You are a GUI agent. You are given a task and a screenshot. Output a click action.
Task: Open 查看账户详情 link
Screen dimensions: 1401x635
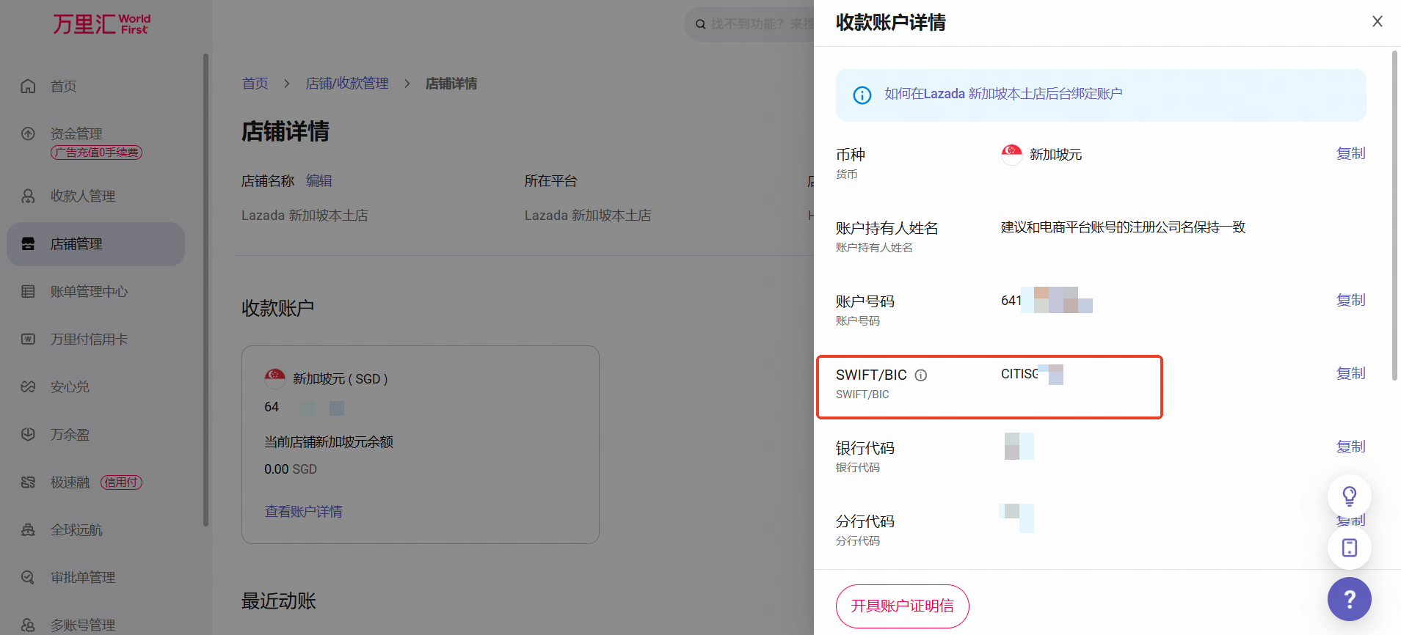point(304,512)
